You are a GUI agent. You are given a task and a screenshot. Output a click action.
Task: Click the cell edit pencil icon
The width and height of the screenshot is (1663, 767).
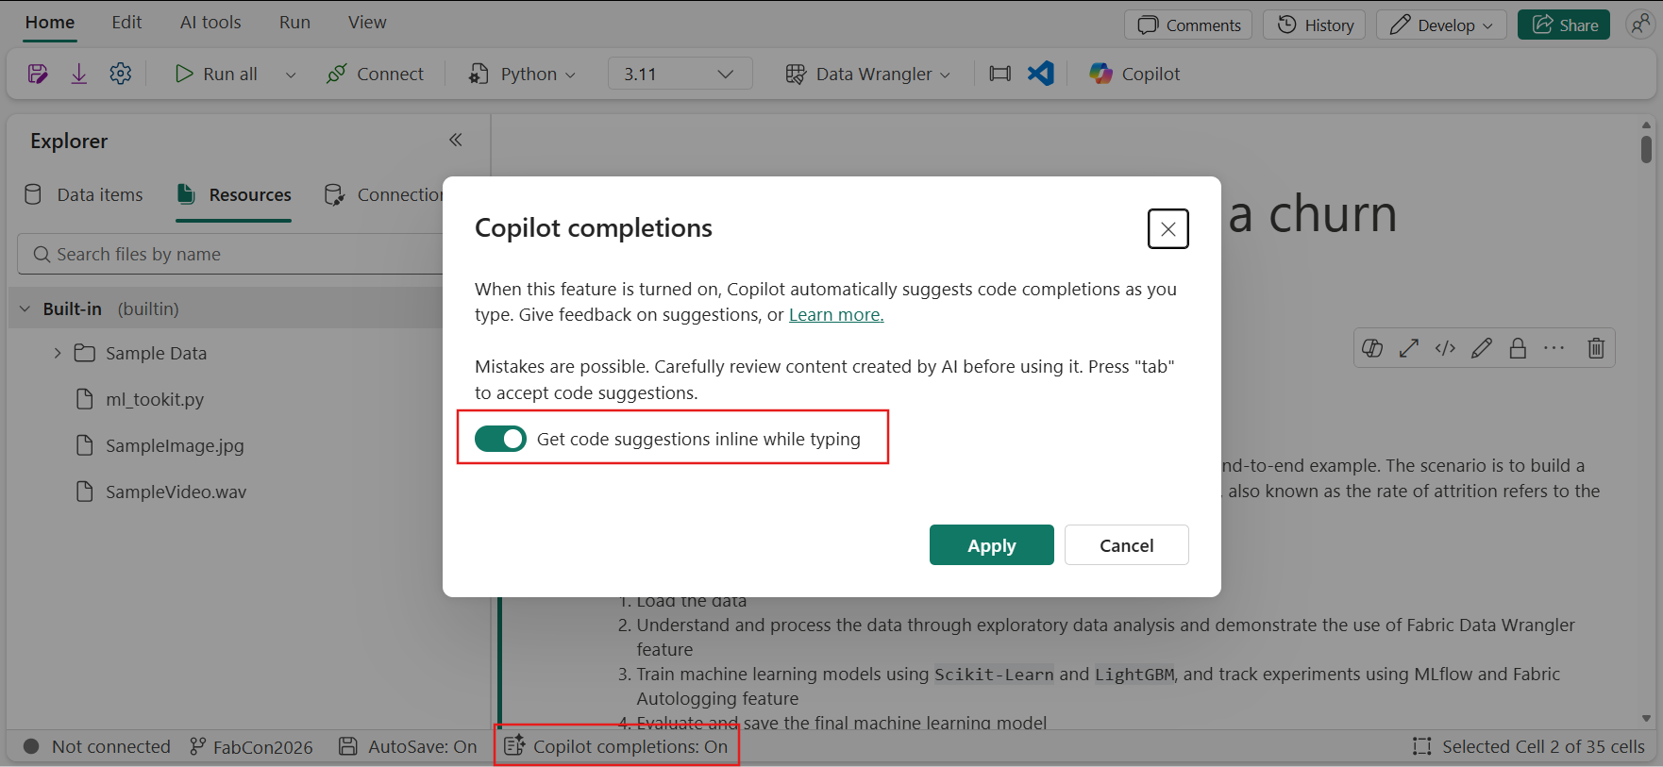coord(1482,348)
